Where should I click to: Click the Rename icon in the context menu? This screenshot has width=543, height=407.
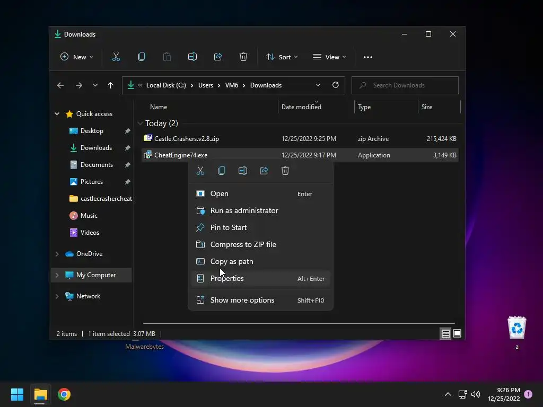click(x=243, y=171)
